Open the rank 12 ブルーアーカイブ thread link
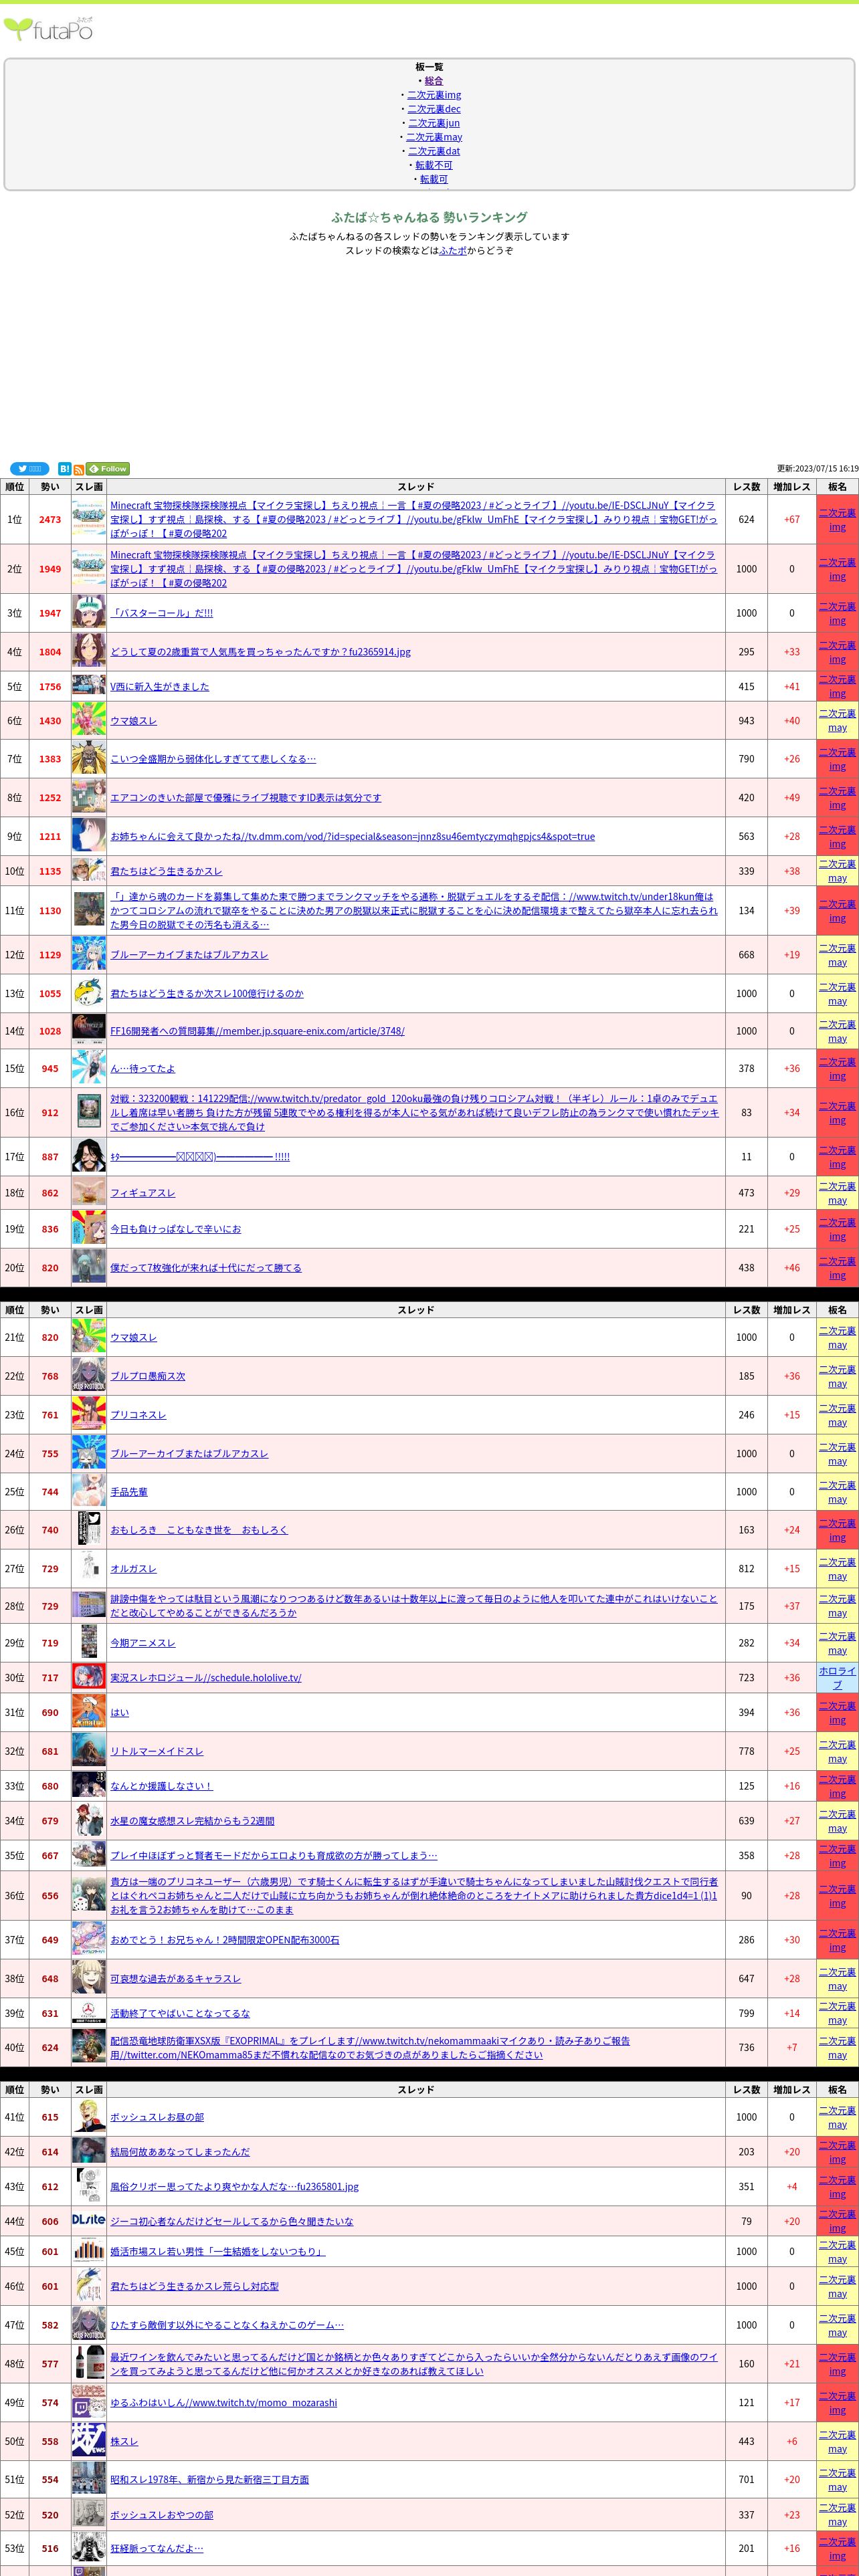The height and width of the screenshot is (2576, 859). click(189, 955)
